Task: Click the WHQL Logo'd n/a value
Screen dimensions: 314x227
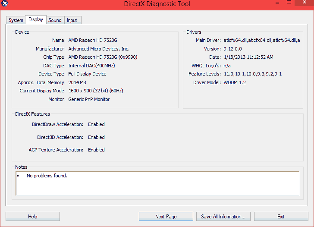Action: [227, 66]
